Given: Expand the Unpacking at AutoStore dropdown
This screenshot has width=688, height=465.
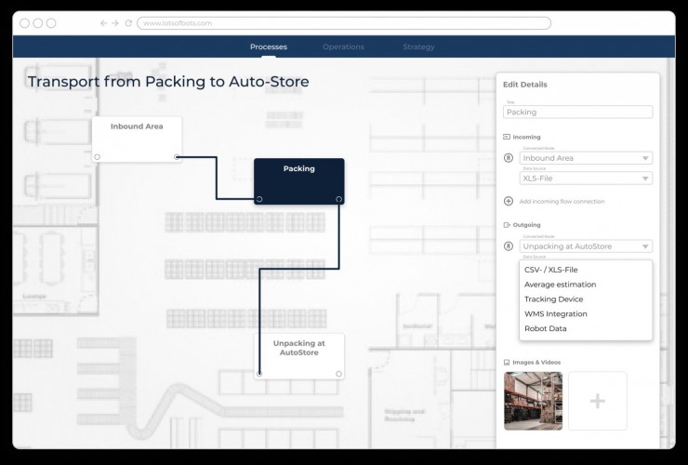Looking at the screenshot, I should 586,246.
